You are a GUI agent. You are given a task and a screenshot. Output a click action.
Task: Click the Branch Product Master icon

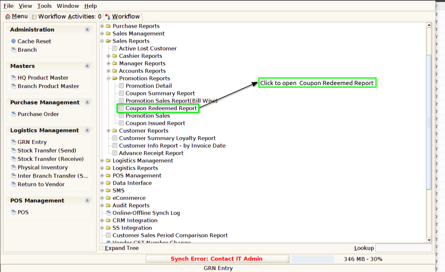pos(13,86)
